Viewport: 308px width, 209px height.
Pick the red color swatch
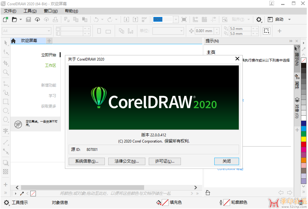[304, 144]
